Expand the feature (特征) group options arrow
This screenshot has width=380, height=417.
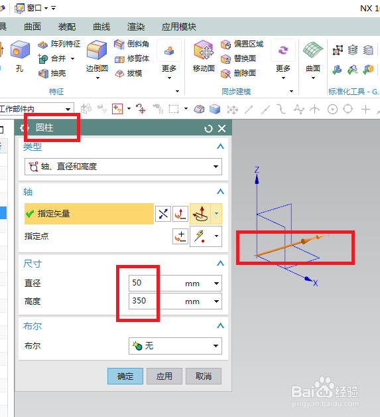coord(177,92)
